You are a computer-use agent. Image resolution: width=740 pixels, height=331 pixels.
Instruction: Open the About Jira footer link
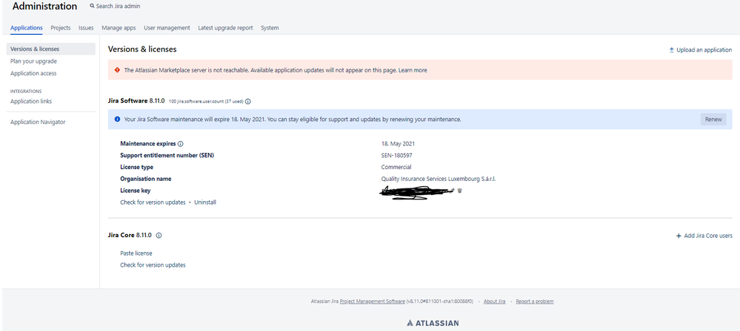[x=495, y=301]
